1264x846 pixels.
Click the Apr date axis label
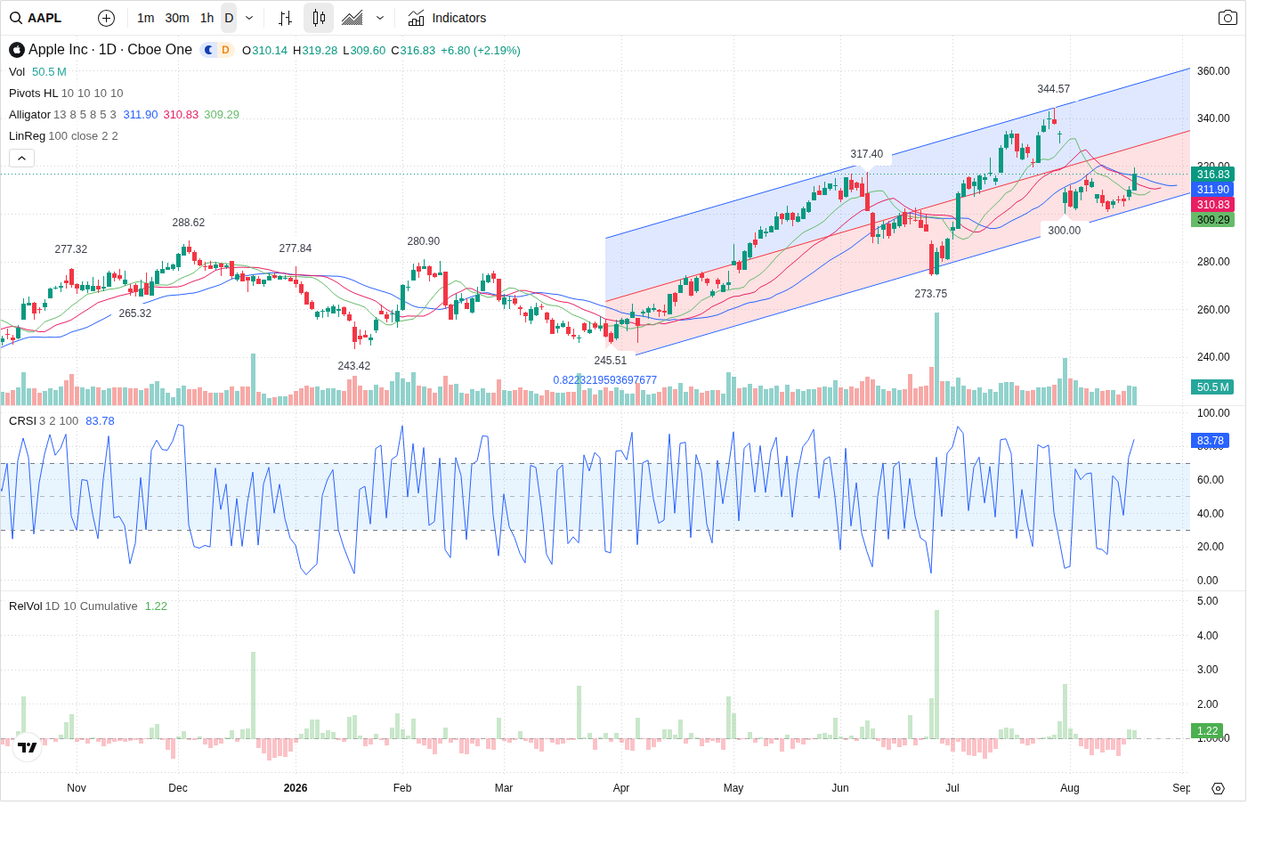coord(621,788)
